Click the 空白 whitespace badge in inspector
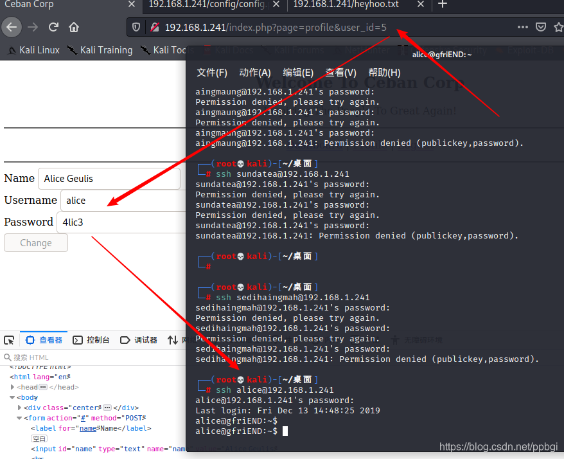 coord(39,439)
